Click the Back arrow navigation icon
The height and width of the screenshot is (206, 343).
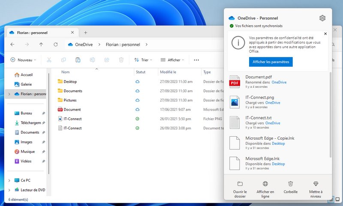pyautogui.click(x=12, y=44)
